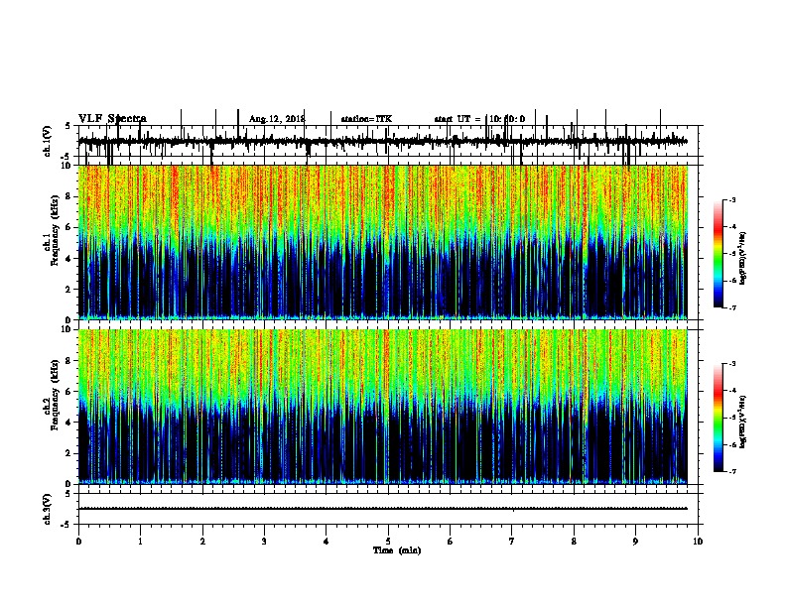Click the "3" tick on time axis
The image size is (786, 607).
264,542
